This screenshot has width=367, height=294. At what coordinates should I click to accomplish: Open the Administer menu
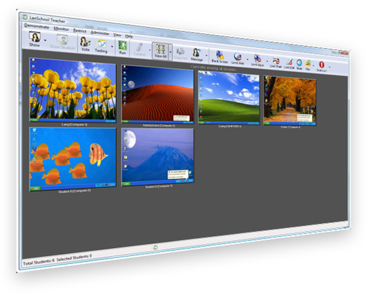tap(100, 33)
